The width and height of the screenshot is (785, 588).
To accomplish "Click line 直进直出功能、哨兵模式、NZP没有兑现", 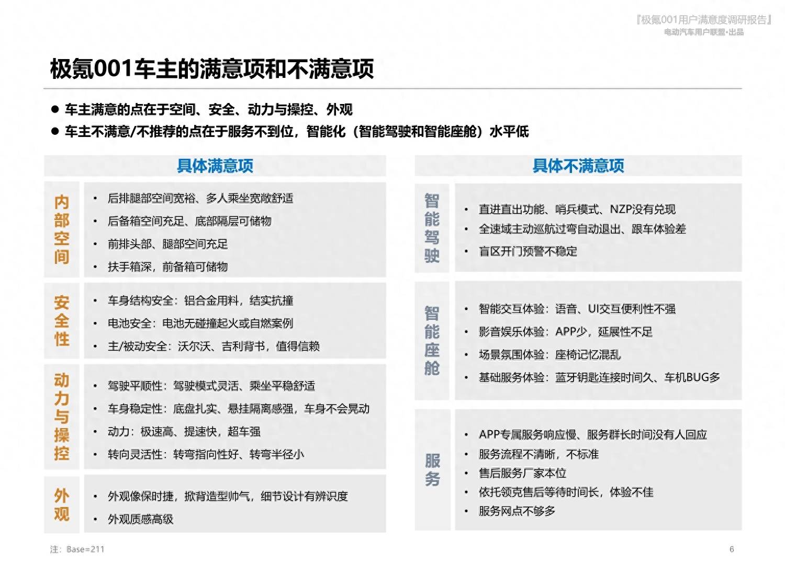I will (577, 210).
